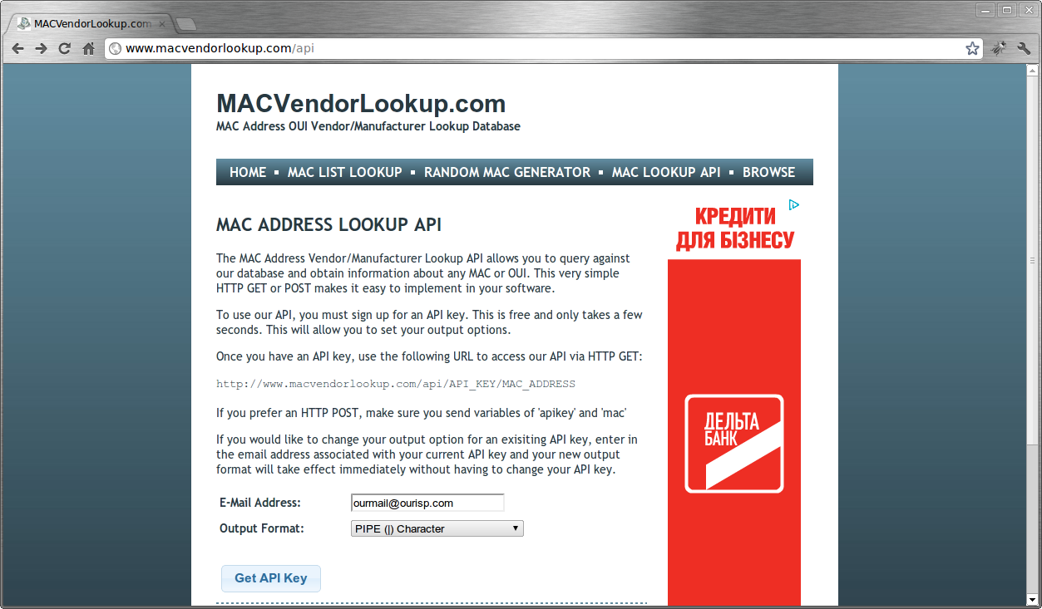This screenshot has width=1042, height=609.
Task: Click the browser forward arrow
Action: point(41,48)
